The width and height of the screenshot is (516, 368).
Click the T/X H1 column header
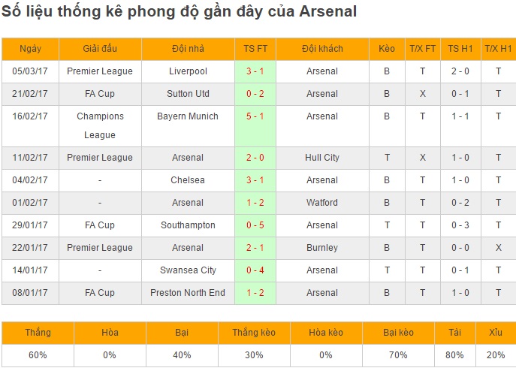coord(498,49)
